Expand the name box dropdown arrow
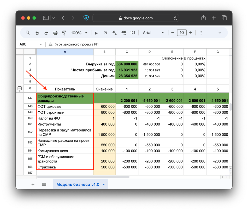The width and height of the screenshot is (248, 210). click(41, 44)
